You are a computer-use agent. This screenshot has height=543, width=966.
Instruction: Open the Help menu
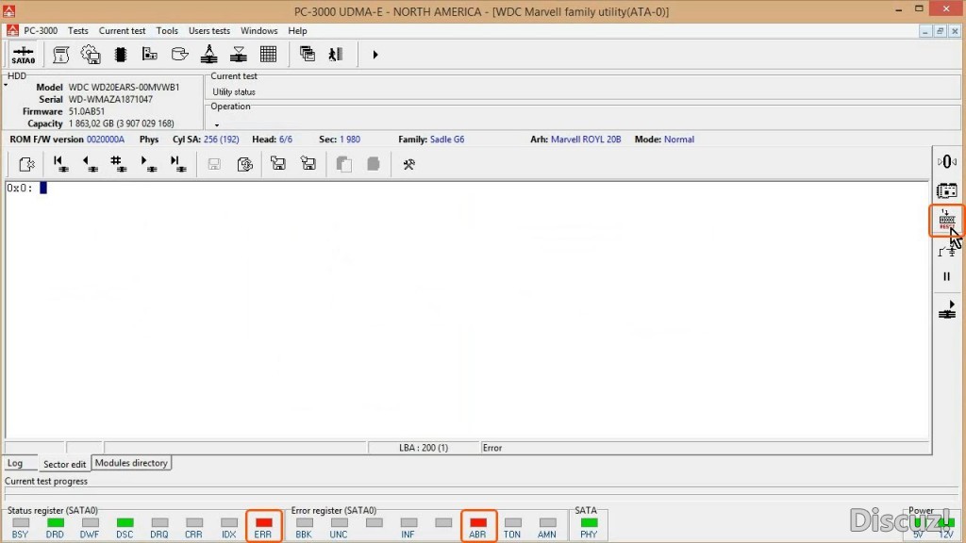pos(297,31)
